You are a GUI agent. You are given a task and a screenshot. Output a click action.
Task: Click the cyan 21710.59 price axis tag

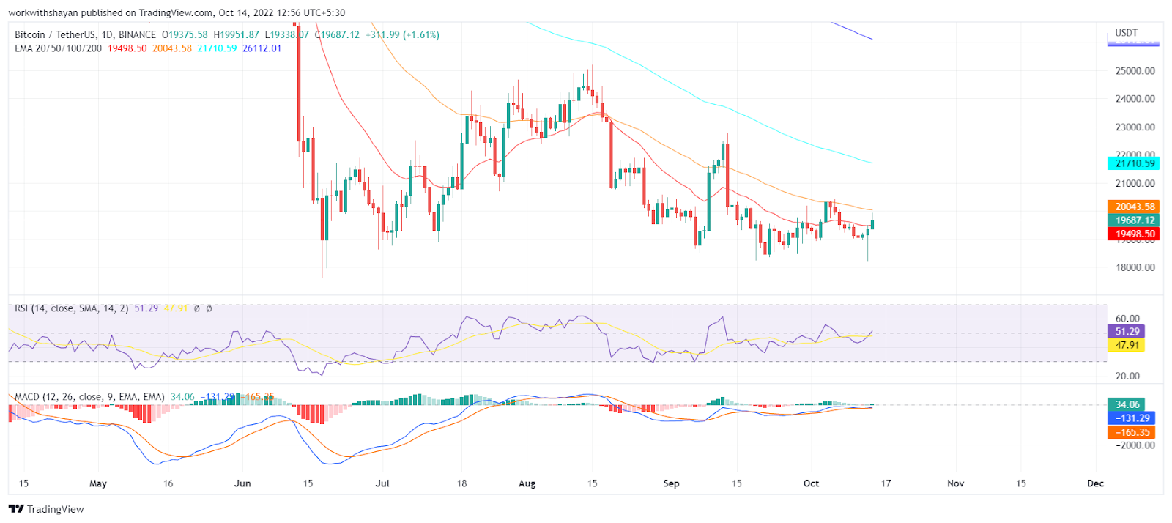tap(1133, 163)
